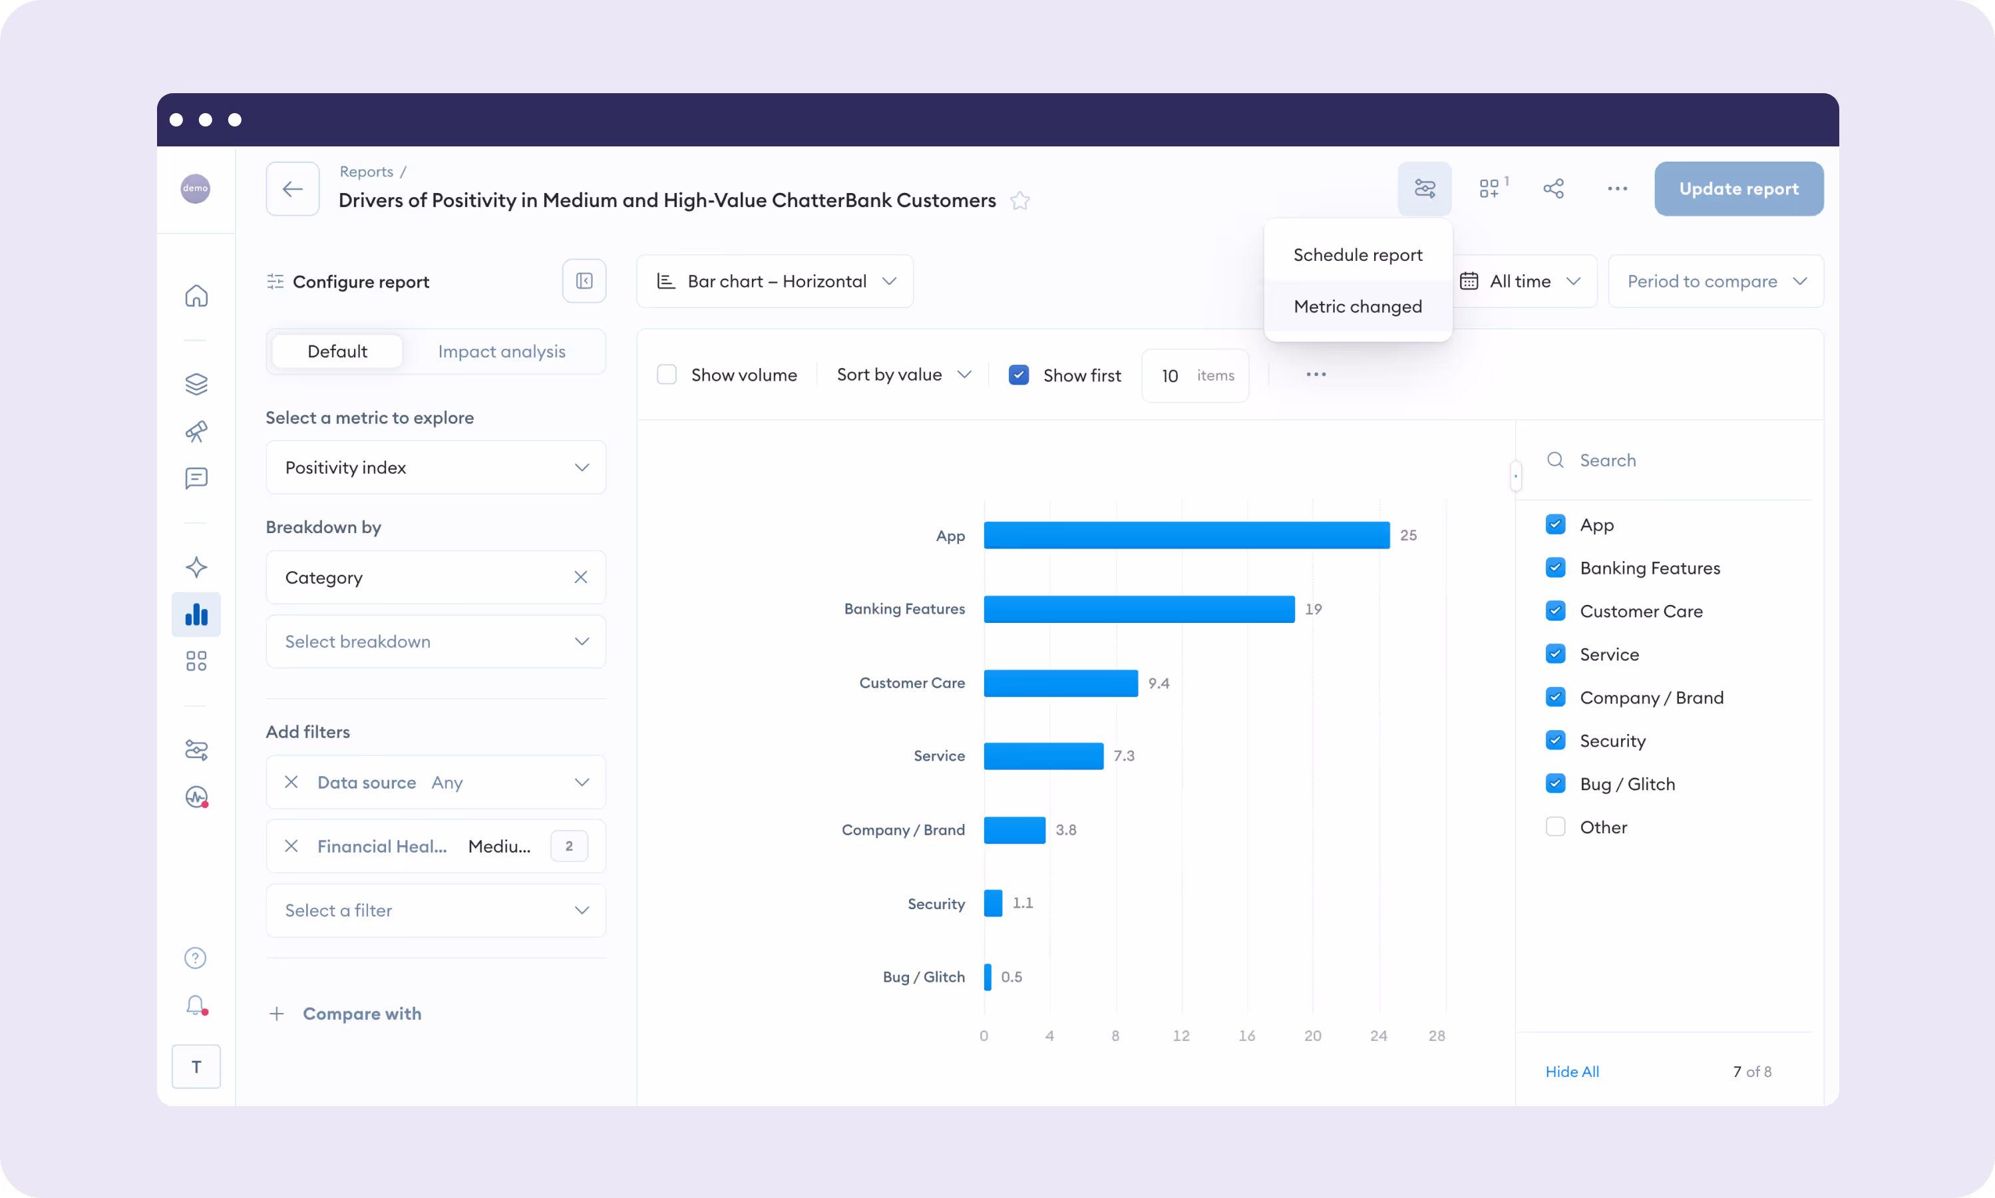
Task: Click the add-to-dashboard icon in header
Action: (1490, 189)
